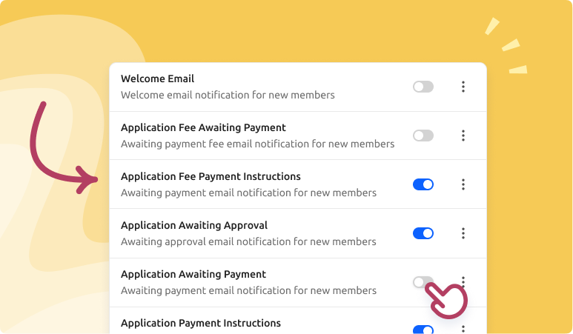Click the Welcome email notification description text
The height and width of the screenshot is (334, 573).
[228, 95]
